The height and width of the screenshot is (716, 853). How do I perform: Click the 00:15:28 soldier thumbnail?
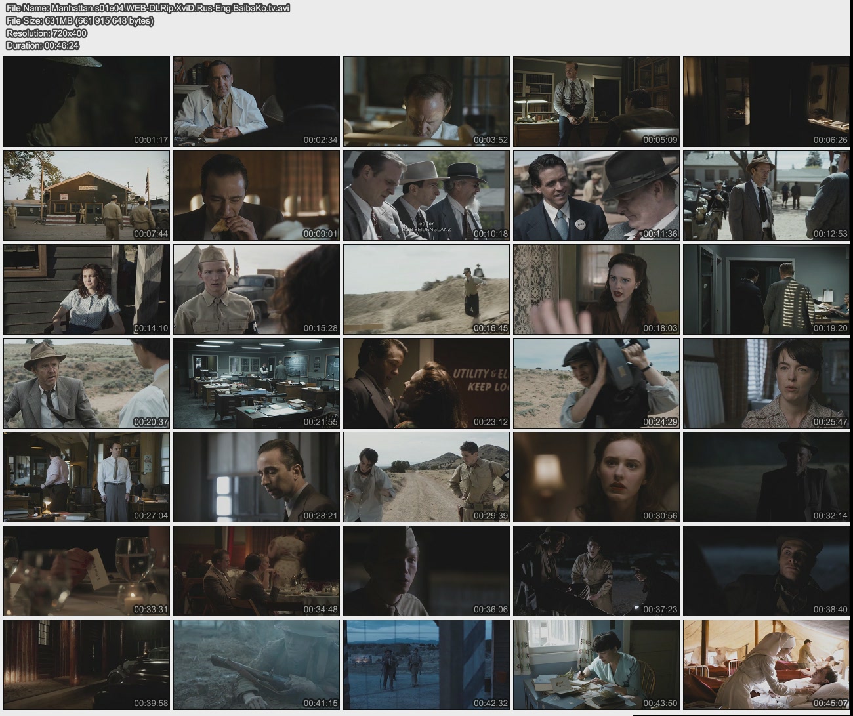tap(257, 289)
